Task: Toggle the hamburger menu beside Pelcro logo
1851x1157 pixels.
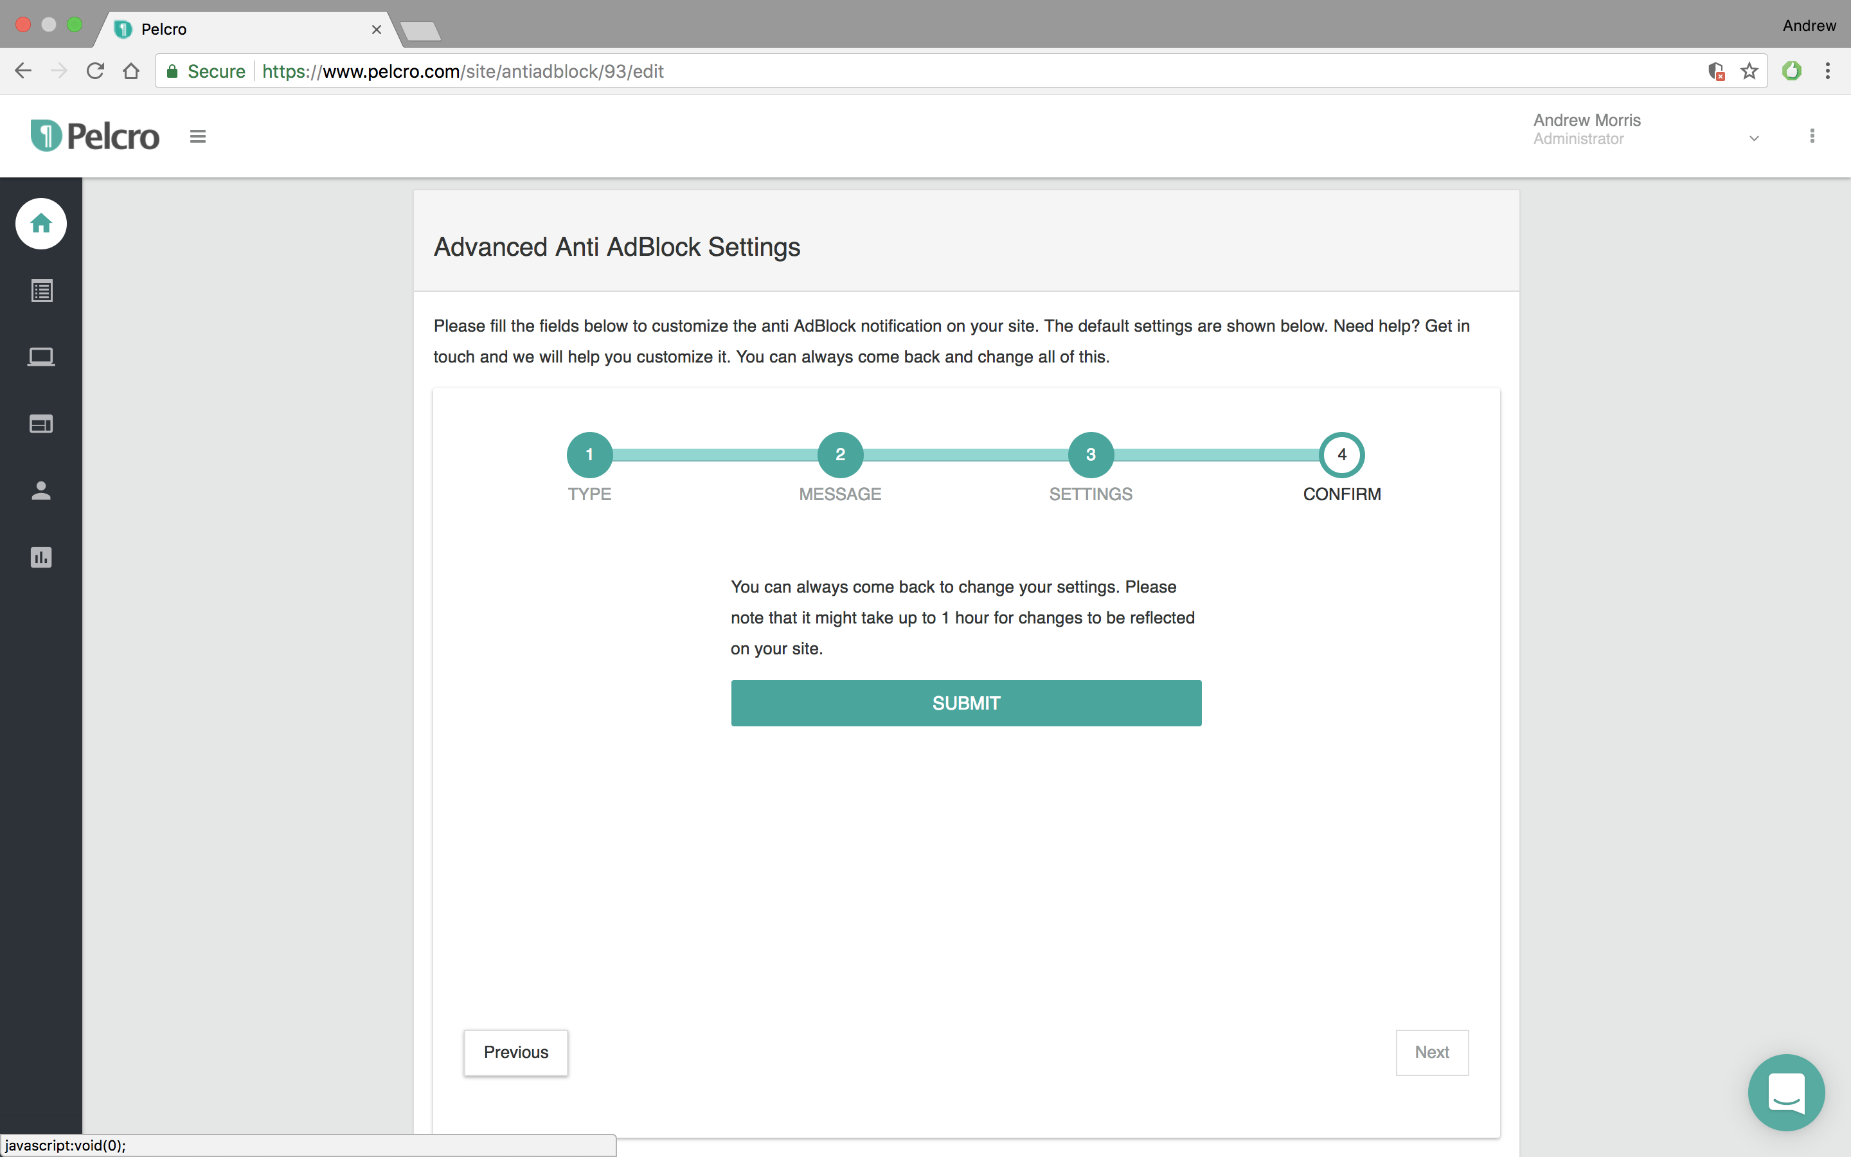Action: [x=198, y=137]
